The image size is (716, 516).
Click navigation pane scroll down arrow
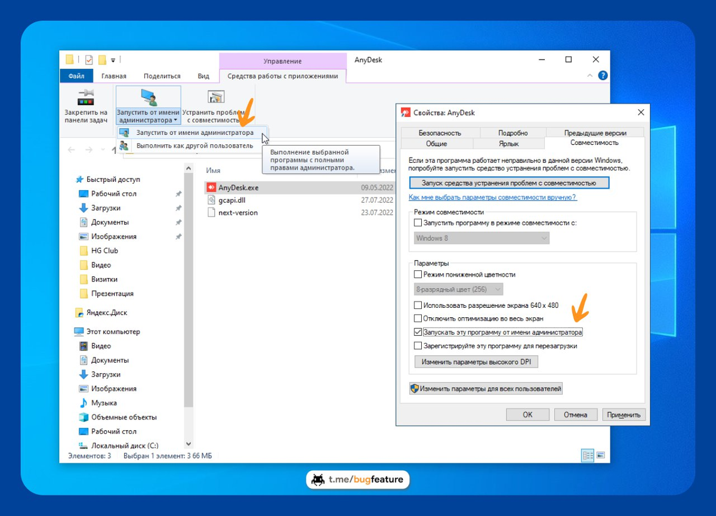pyautogui.click(x=189, y=444)
